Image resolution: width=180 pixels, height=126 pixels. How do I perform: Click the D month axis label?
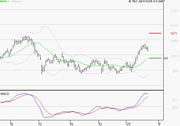tap(100, 124)
